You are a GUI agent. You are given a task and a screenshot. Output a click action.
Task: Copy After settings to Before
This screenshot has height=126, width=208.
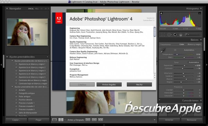click(94, 120)
